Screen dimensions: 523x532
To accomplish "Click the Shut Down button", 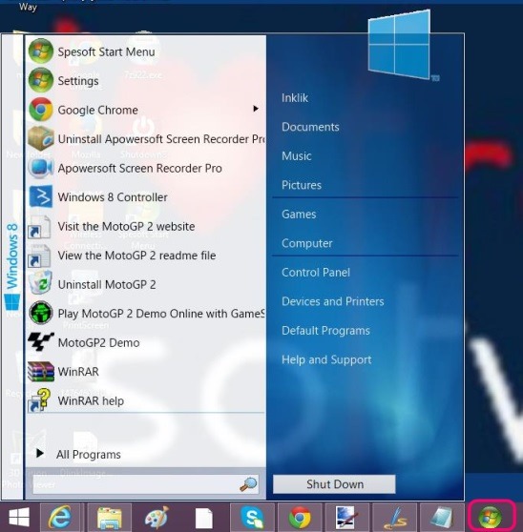I will pos(334,483).
